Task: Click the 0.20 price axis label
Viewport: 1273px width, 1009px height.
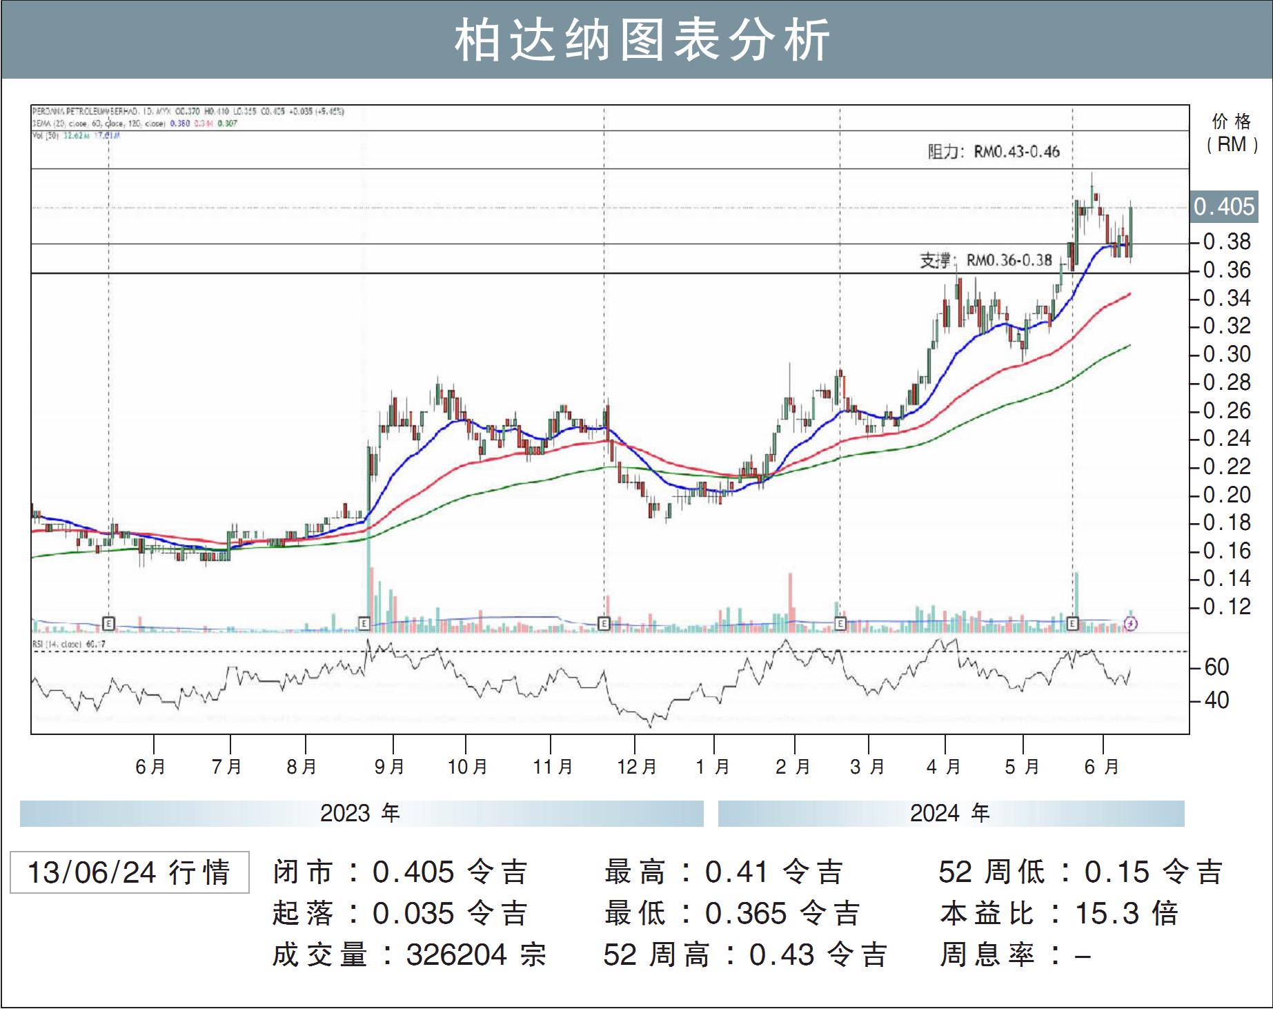Action: (x=1227, y=495)
